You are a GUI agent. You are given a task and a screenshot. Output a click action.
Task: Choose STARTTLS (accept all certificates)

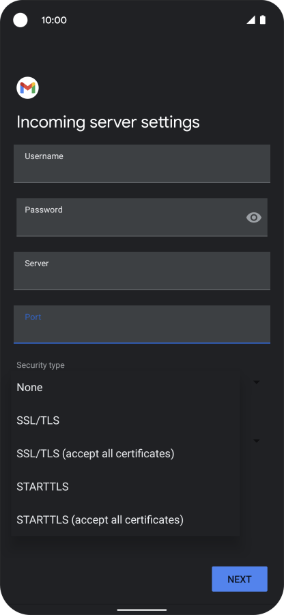click(126, 519)
